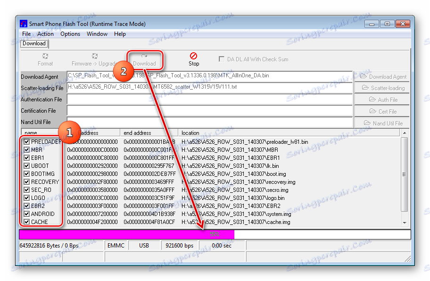Click the preloader_lv81.bin location cell
This screenshot has width=430, height=281.
(x=245, y=142)
